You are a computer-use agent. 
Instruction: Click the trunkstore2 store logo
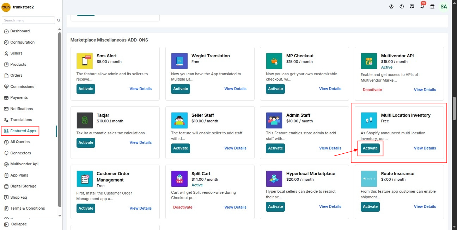pos(6,7)
